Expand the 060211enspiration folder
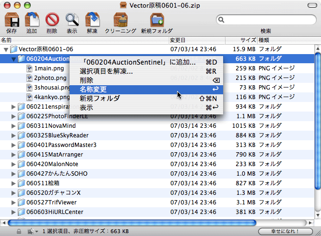 (x=13, y=107)
